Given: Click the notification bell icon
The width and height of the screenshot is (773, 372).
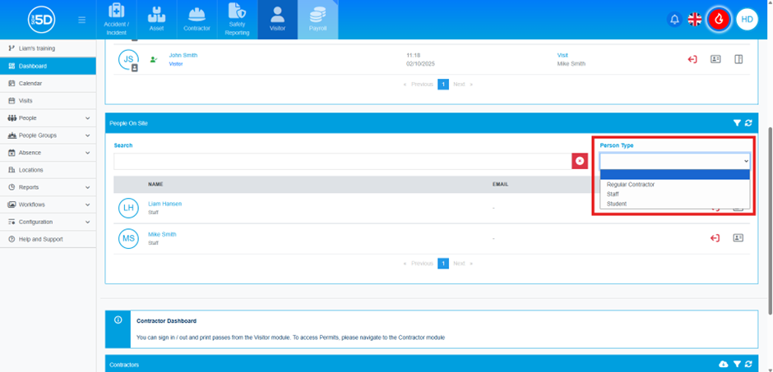Looking at the screenshot, I should click(674, 20).
